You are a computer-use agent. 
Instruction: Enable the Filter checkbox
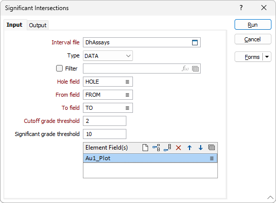pos(59,68)
